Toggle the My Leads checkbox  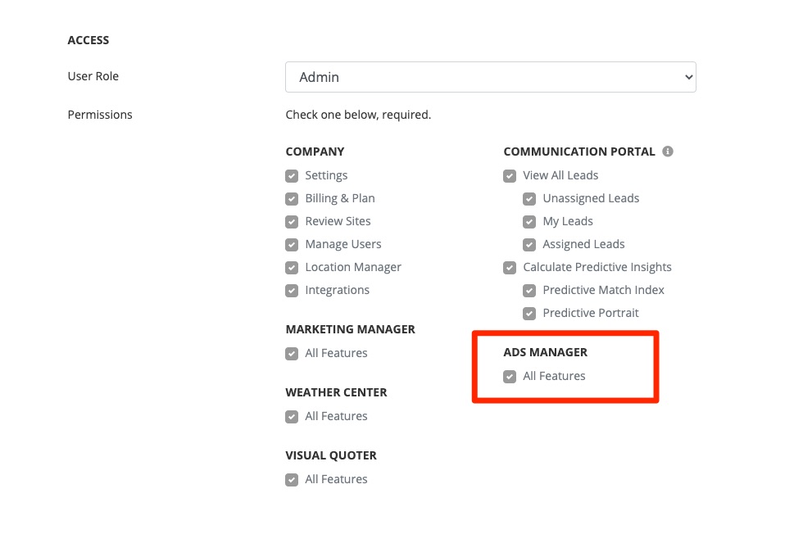[x=529, y=222]
